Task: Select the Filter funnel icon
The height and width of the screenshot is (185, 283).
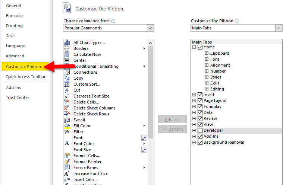Action: pos(67,132)
